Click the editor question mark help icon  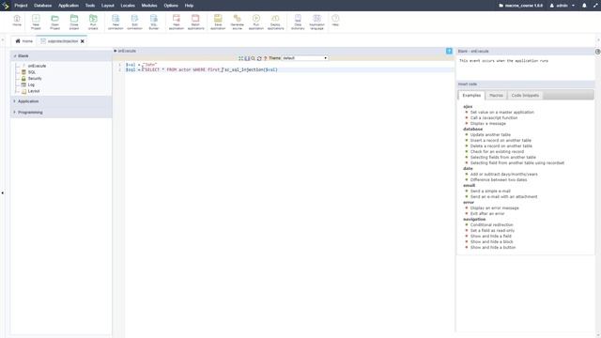[265, 58]
